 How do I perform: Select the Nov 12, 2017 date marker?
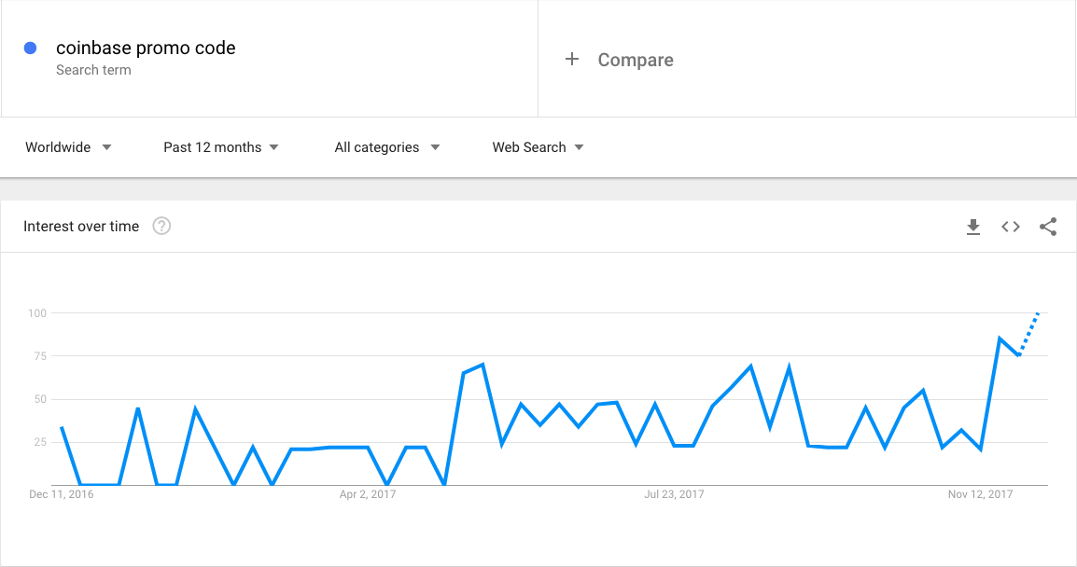[981, 494]
